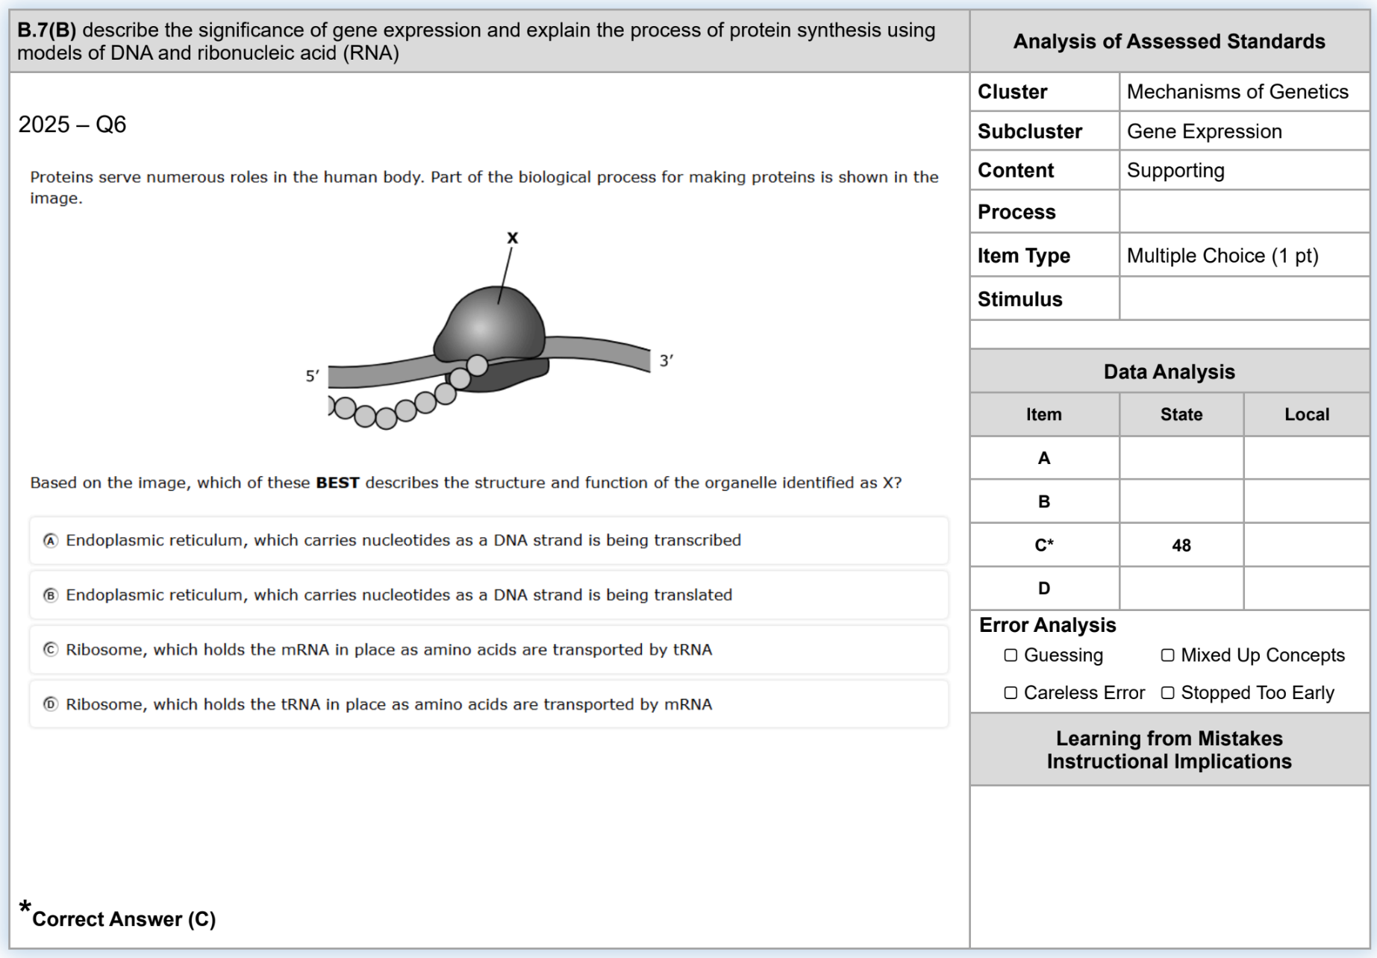The width and height of the screenshot is (1377, 958).
Task: Click the 5' end label of mRNA
Action: pos(313,376)
